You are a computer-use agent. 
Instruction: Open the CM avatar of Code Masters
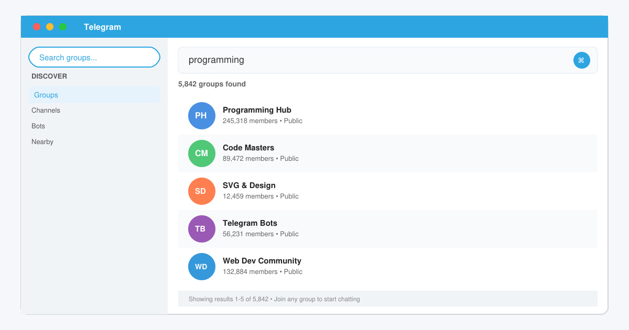point(201,153)
